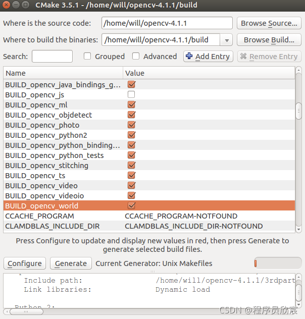Disable the BUILD_opencv_python2 option

tap(131, 135)
